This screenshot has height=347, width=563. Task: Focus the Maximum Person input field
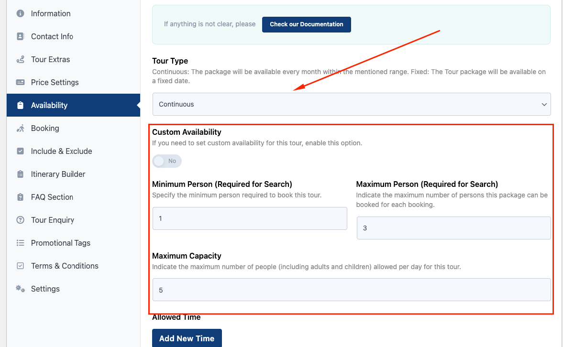[x=453, y=228]
